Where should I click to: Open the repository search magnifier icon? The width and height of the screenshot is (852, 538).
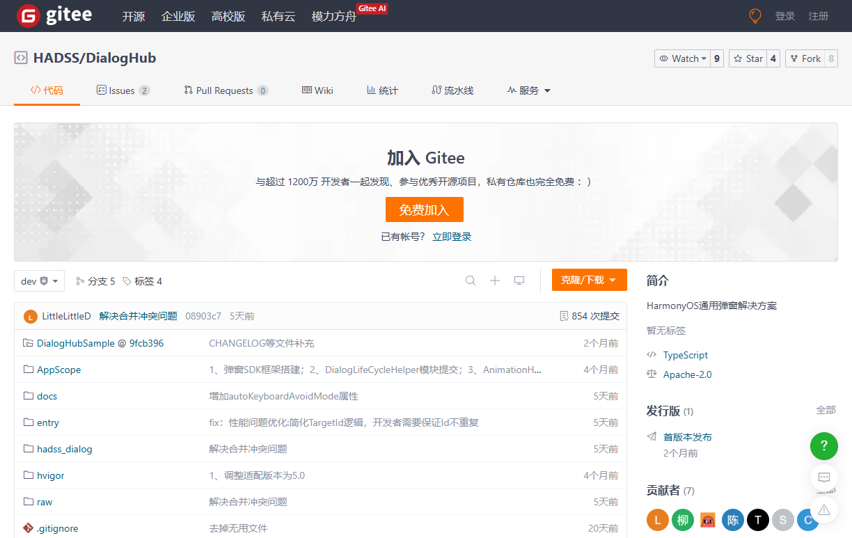click(x=471, y=280)
